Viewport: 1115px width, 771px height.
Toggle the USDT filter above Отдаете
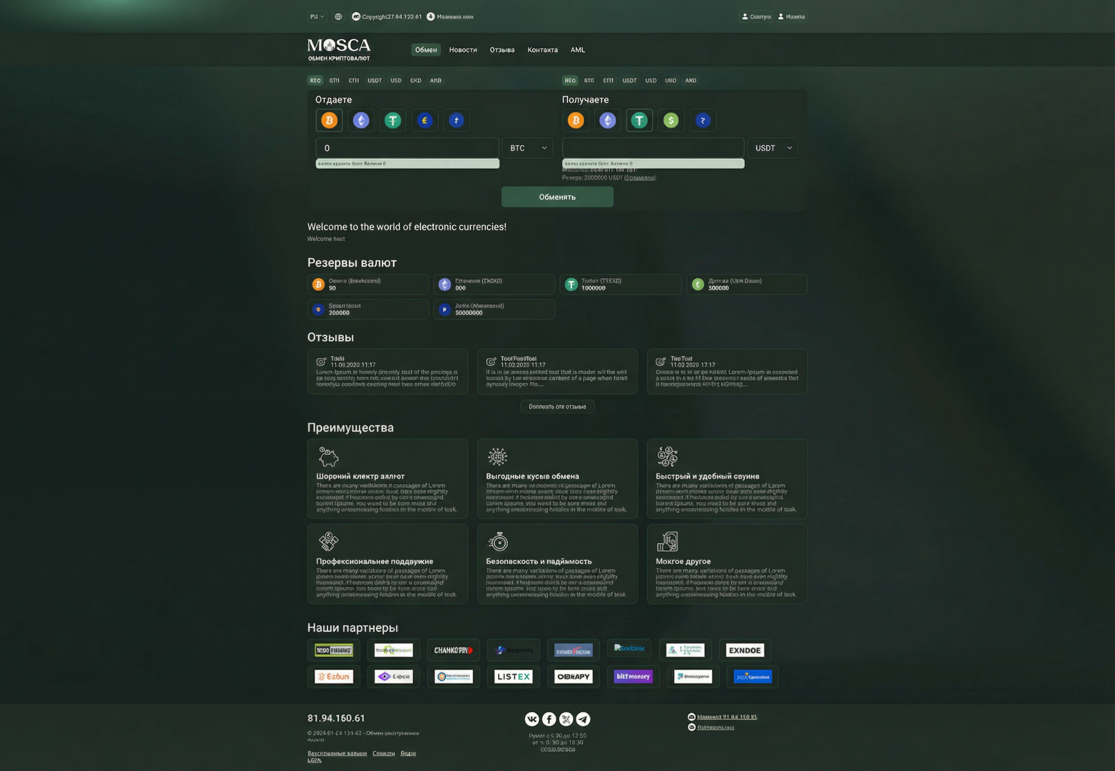tap(375, 81)
